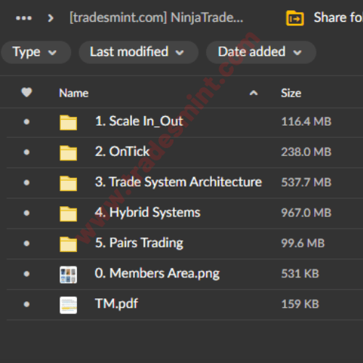The width and height of the screenshot is (363, 363).
Task: Toggle favorite dot for 4. Hybrid Systems
Action: (27, 213)
